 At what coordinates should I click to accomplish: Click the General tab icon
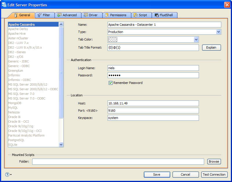coord(16,15)
